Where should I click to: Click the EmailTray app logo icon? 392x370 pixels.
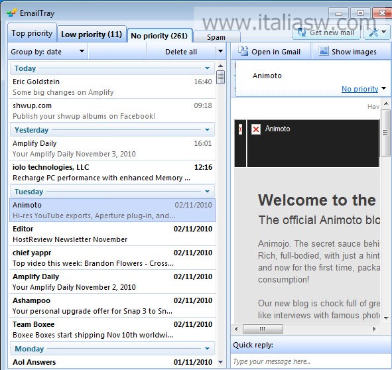pyautogui.click(x=12, y=13)
